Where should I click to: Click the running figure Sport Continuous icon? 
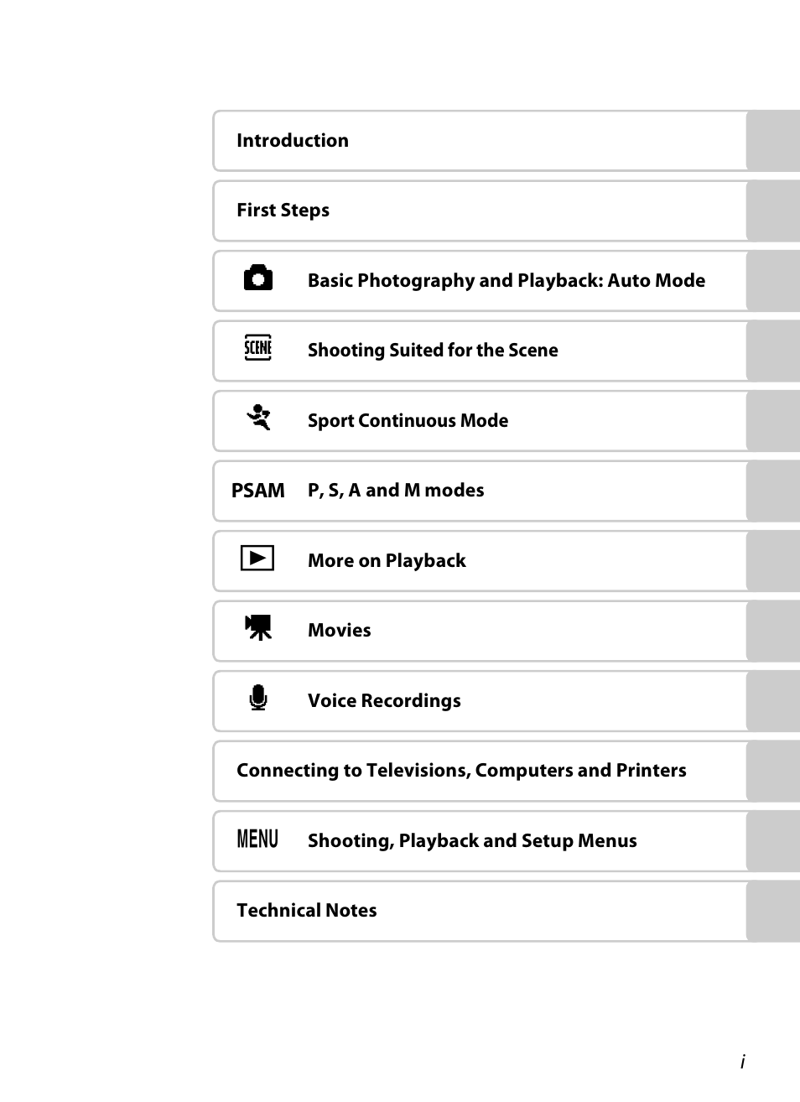(258, 418)
